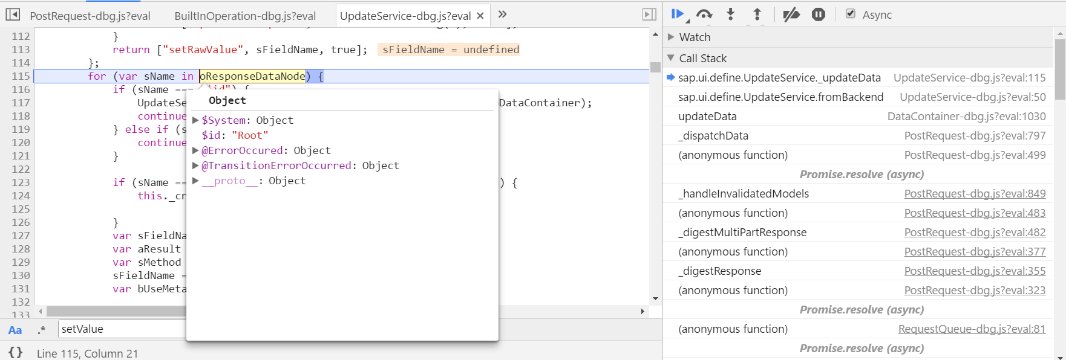1066x360 pixels.
Task: Select UpdateService-dbg.js tab
Action: [405, 16]
